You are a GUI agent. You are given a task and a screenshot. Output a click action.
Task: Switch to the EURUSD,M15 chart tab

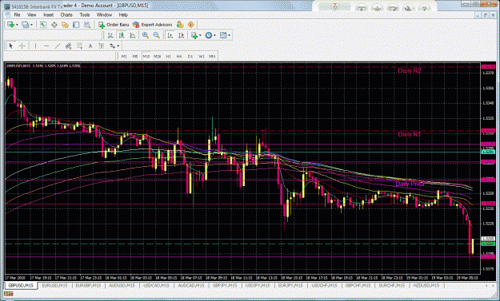pyautogui.click(x=54, y=285)
